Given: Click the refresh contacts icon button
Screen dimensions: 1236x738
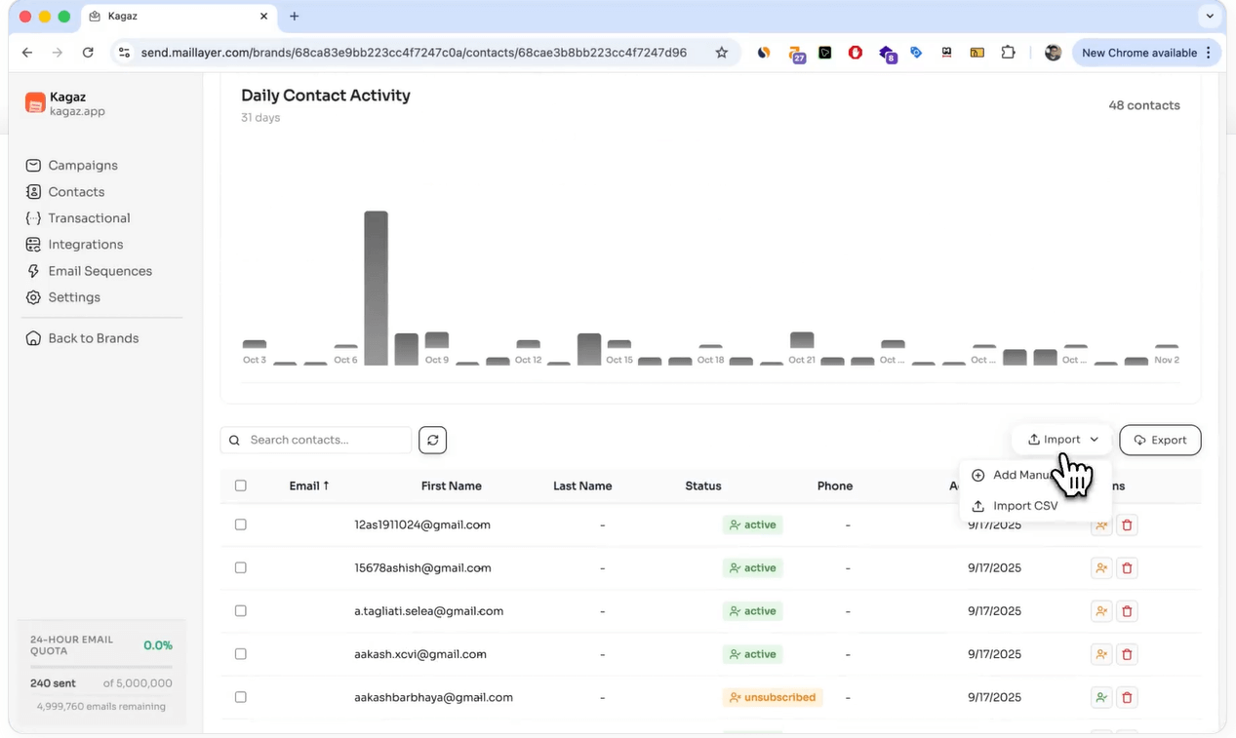Looking at the screenshot, I should 432,441.
